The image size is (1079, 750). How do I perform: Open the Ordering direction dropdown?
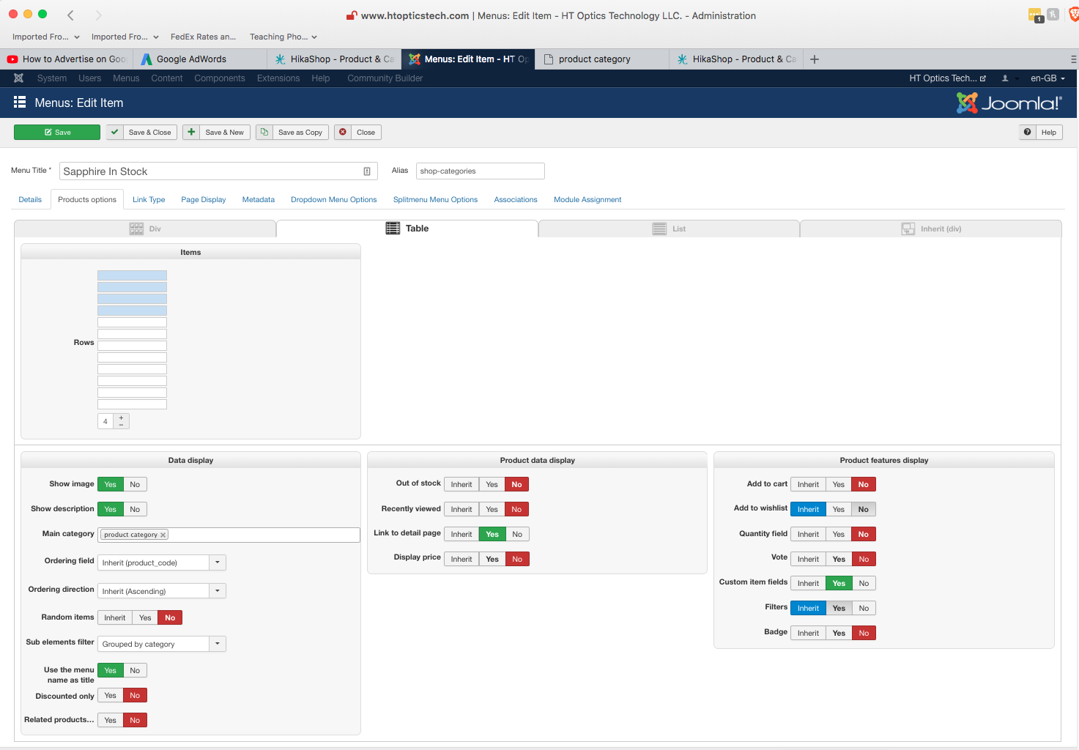click(x=162, y=591)
